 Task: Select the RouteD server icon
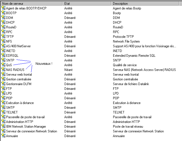(x=3, y=27)
